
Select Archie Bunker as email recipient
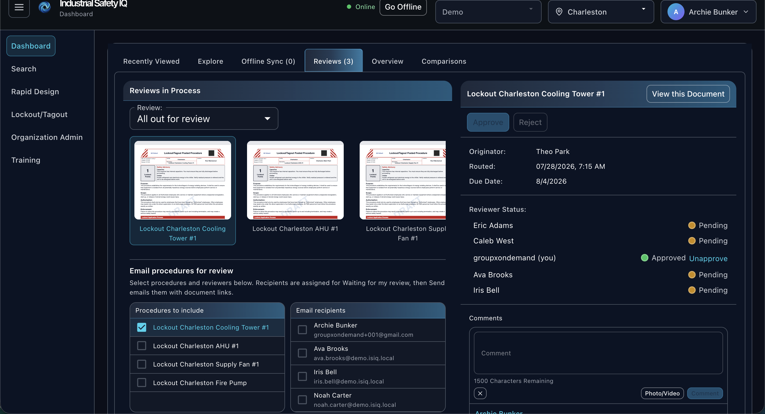point(302,330)
